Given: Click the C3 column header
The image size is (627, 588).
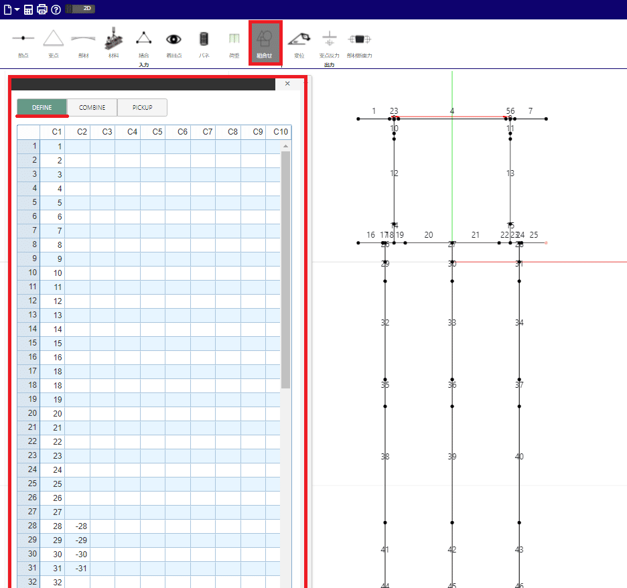Looking at the screenshot, I should point(102,132).
